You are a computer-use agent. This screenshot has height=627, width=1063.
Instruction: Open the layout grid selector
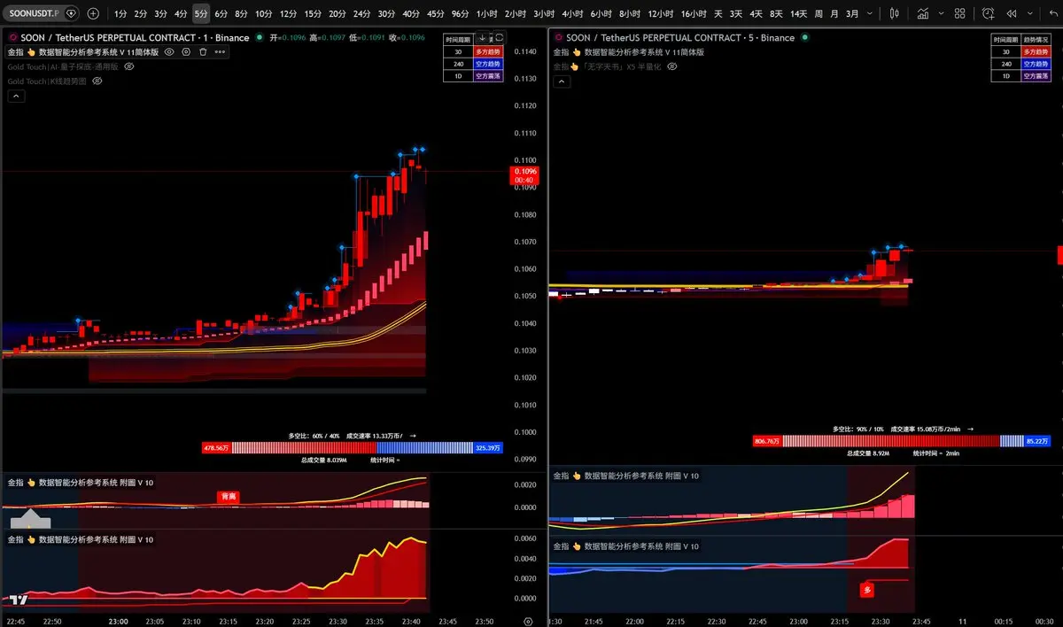coord(959,13)
